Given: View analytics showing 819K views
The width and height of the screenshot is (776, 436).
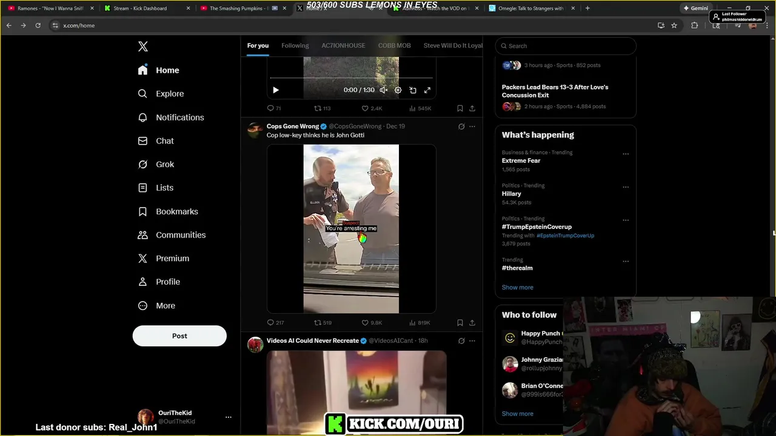Looking at the screenshot, I should [420, 323].
